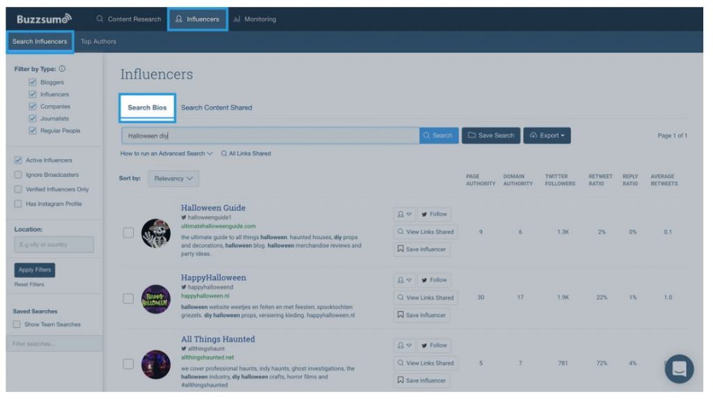Screen dimensions: 713x399
Task: Click the Reset Filters link
Action: tap(29, 284)
